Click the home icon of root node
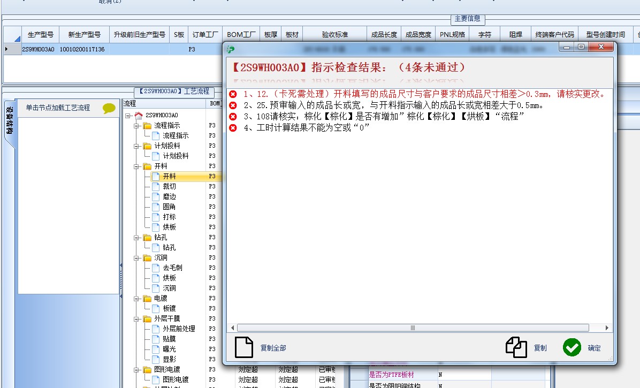 (x=139, y=115)
